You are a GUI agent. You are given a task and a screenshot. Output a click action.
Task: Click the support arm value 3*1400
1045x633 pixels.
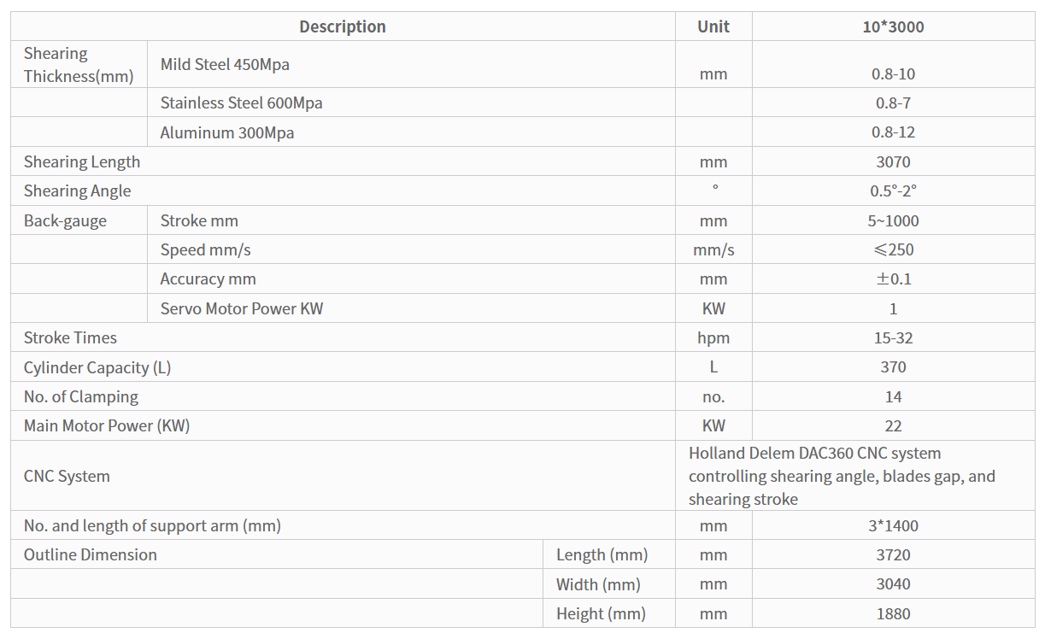[893, 525]
